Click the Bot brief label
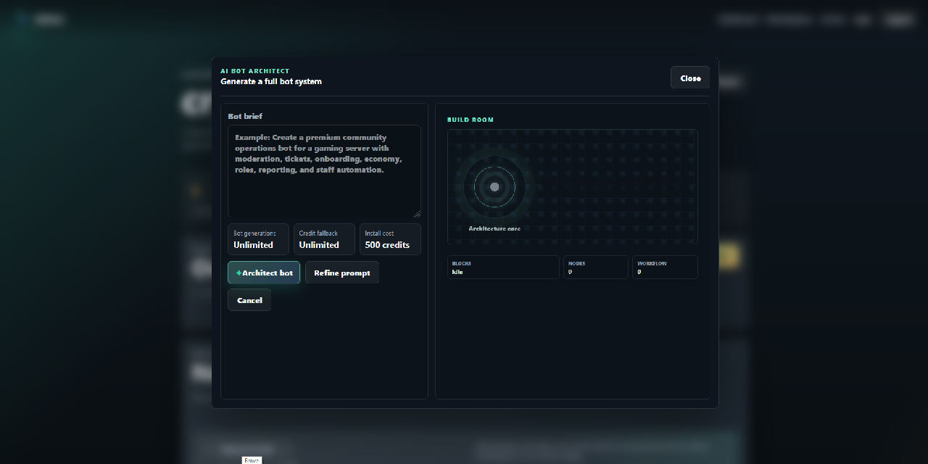This screenshot has height=464, width=928. (245, 116)
